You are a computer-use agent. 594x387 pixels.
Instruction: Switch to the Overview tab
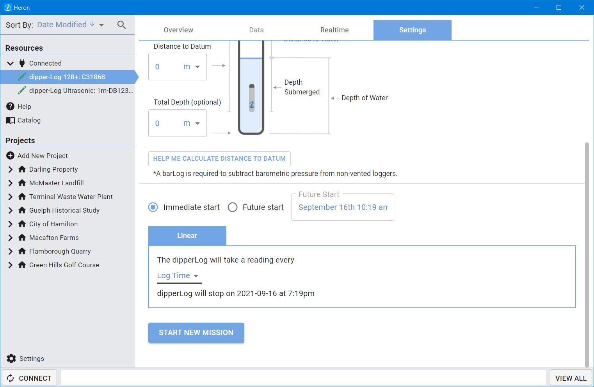tap(178, 30)
